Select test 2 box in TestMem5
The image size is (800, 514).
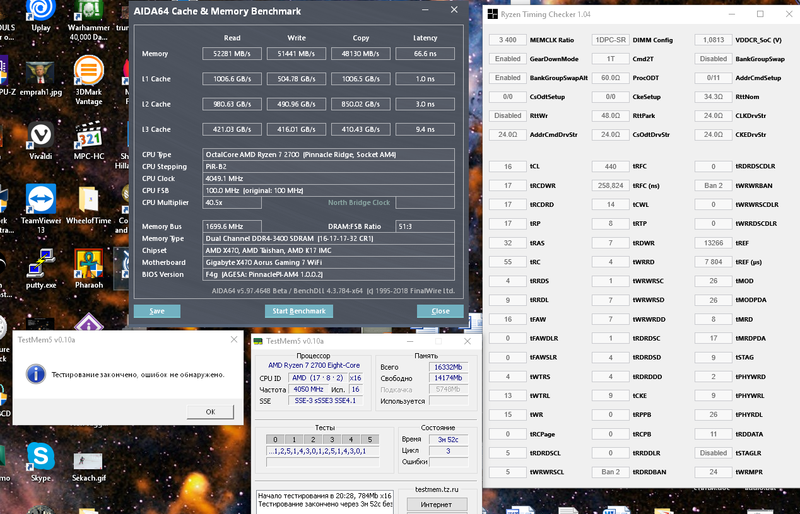click(x=313, y=440)
